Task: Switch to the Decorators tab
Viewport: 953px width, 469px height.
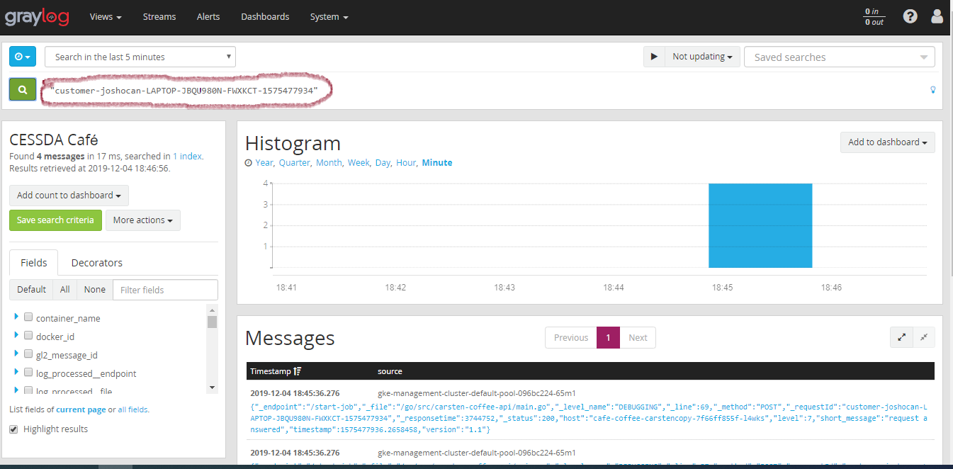Action: tap(97, 263)
